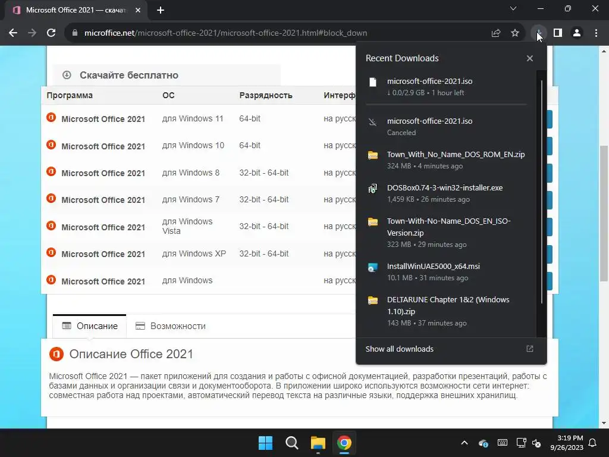This screenshot has width=609, height=457.
Task: Click Chrome icon in taskbar
Action: (x=344, y=443)
